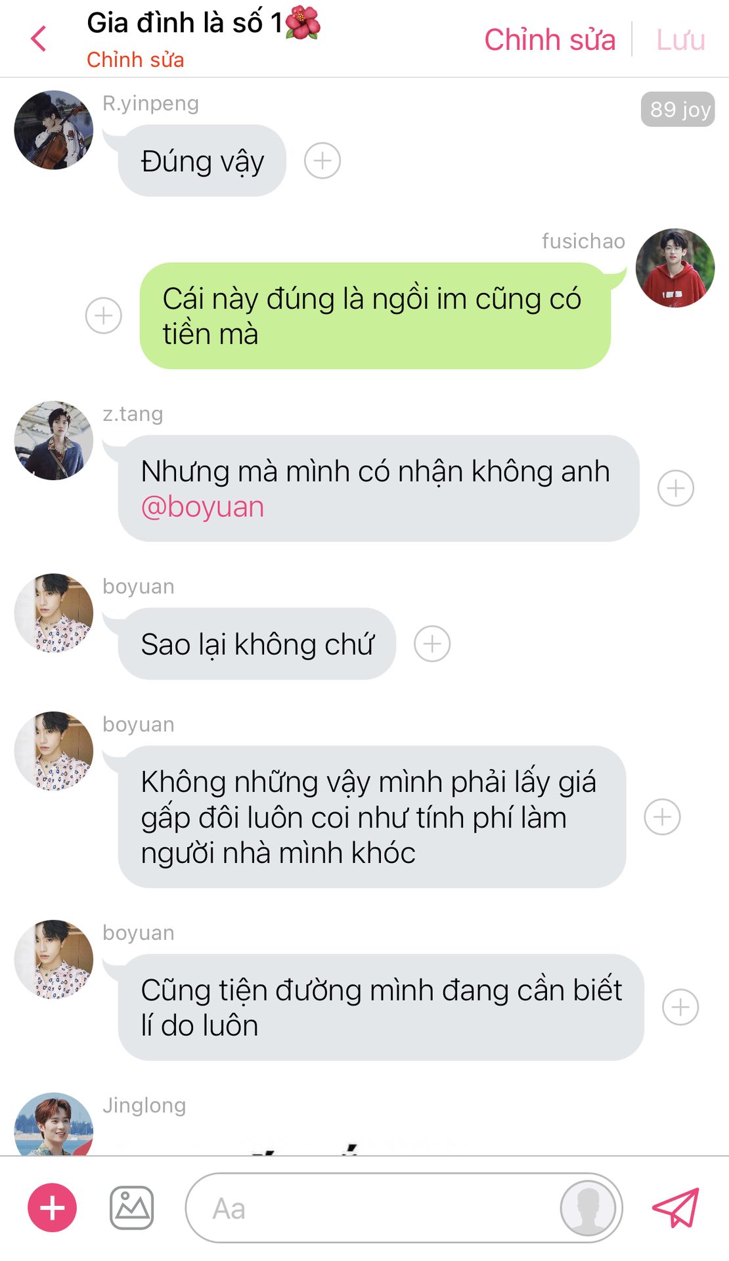Tap plus icon beside "Không những vậy" message
The image size is (729, 1261).
coord(662,816)
